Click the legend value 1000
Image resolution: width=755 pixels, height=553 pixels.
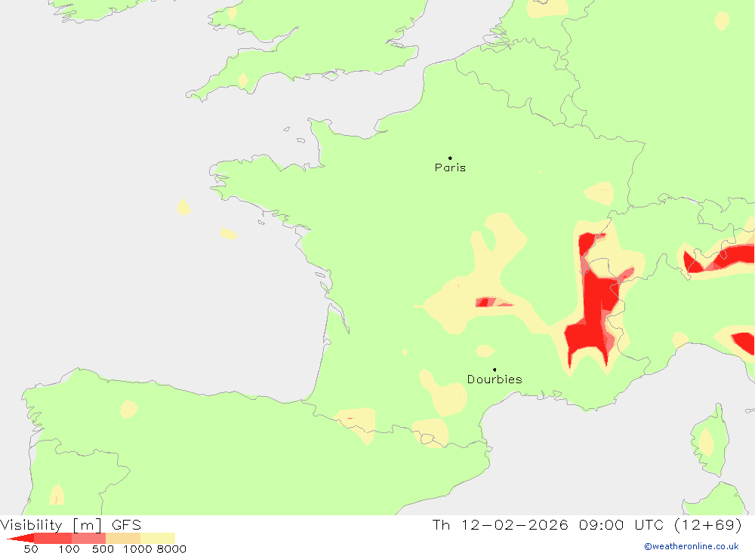[137, 549]
